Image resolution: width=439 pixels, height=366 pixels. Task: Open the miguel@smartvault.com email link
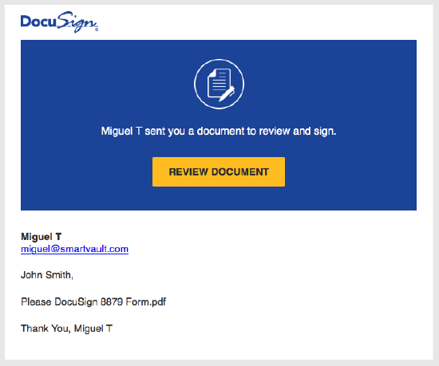pos(74,249)
